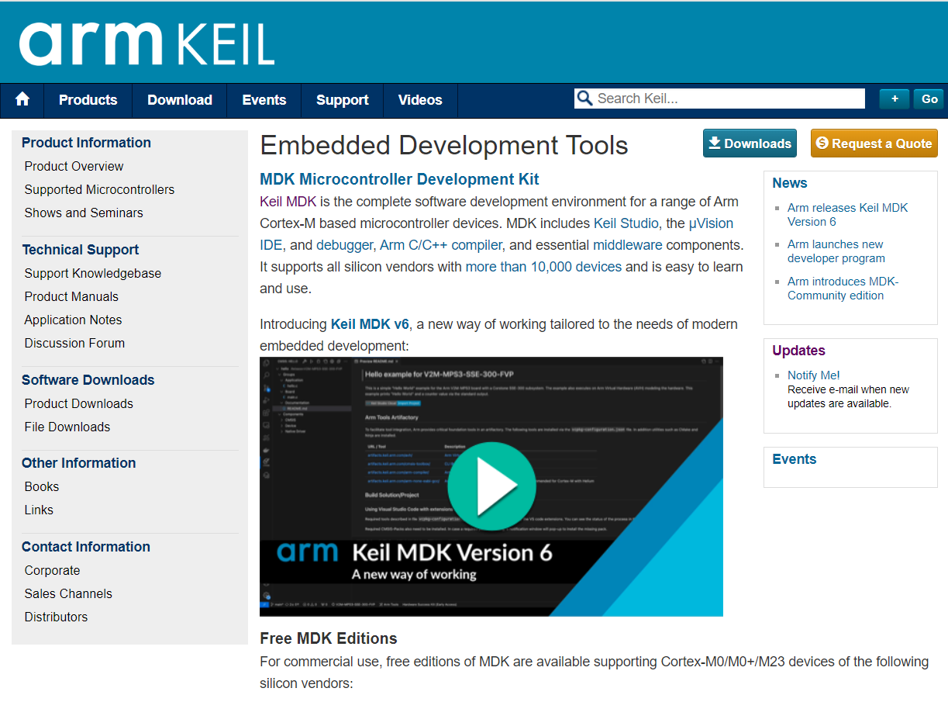Open 'Arm releases Keil MDK Version 6' news

[846, 214]
